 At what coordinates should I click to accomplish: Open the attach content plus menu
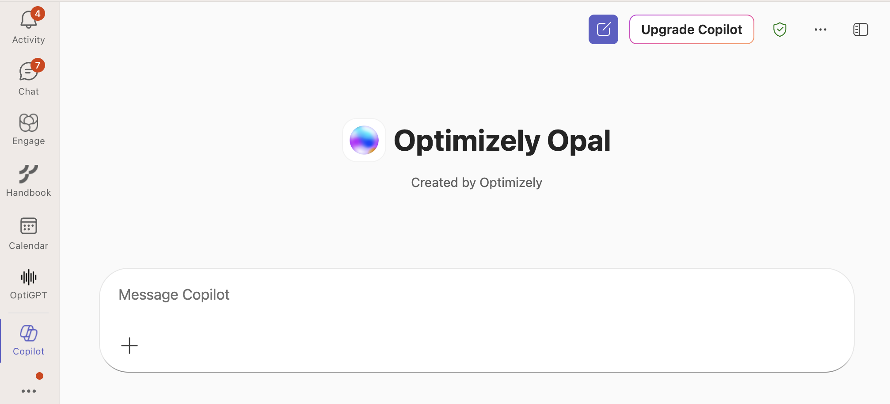(129, 345)
